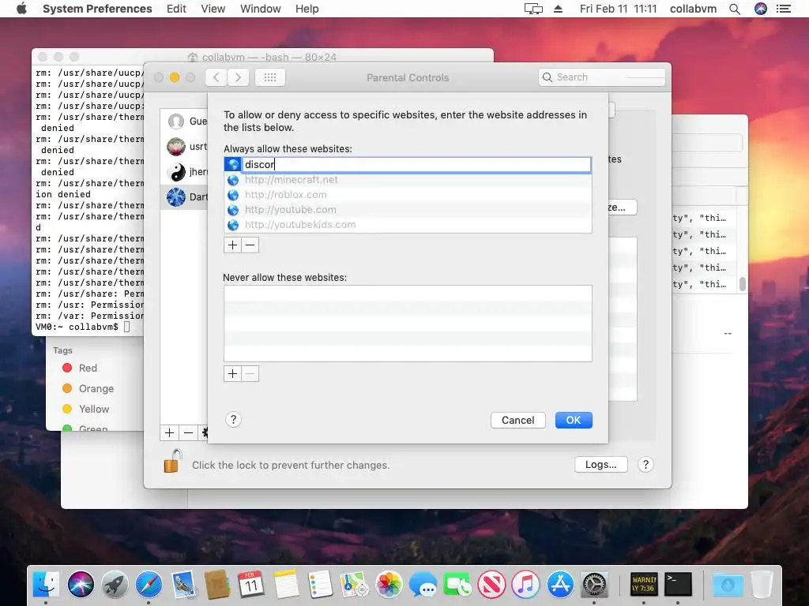Image resolution: width=809 pixels, height=606 pixels.
Task: Cancel the website list dialog
Action: click(x=517, y=420)
